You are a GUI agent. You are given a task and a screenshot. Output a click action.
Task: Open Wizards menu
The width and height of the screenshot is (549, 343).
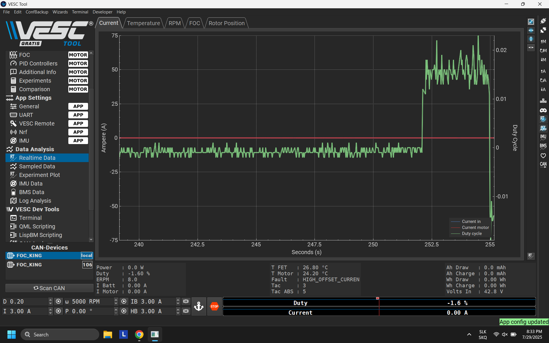60,12
